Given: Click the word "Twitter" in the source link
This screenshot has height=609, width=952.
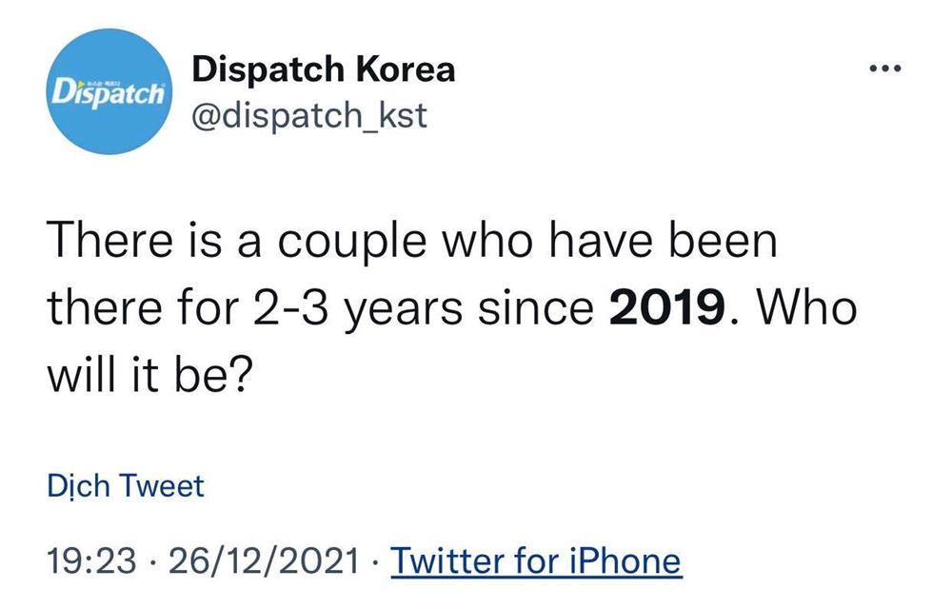Looking at the screenshot, I should [448, 560].
